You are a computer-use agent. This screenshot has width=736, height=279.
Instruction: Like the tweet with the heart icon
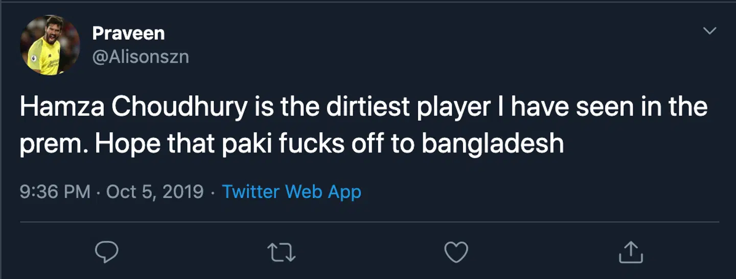(x=456, y=252)
